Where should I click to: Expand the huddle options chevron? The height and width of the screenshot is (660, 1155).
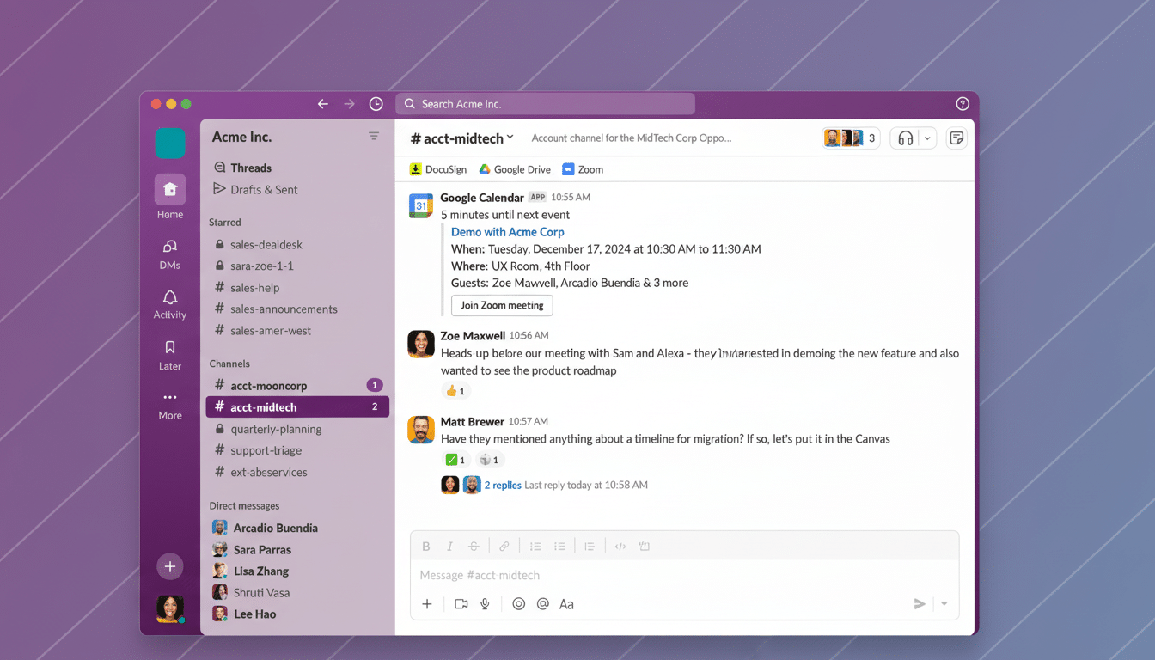click(926, 137)
